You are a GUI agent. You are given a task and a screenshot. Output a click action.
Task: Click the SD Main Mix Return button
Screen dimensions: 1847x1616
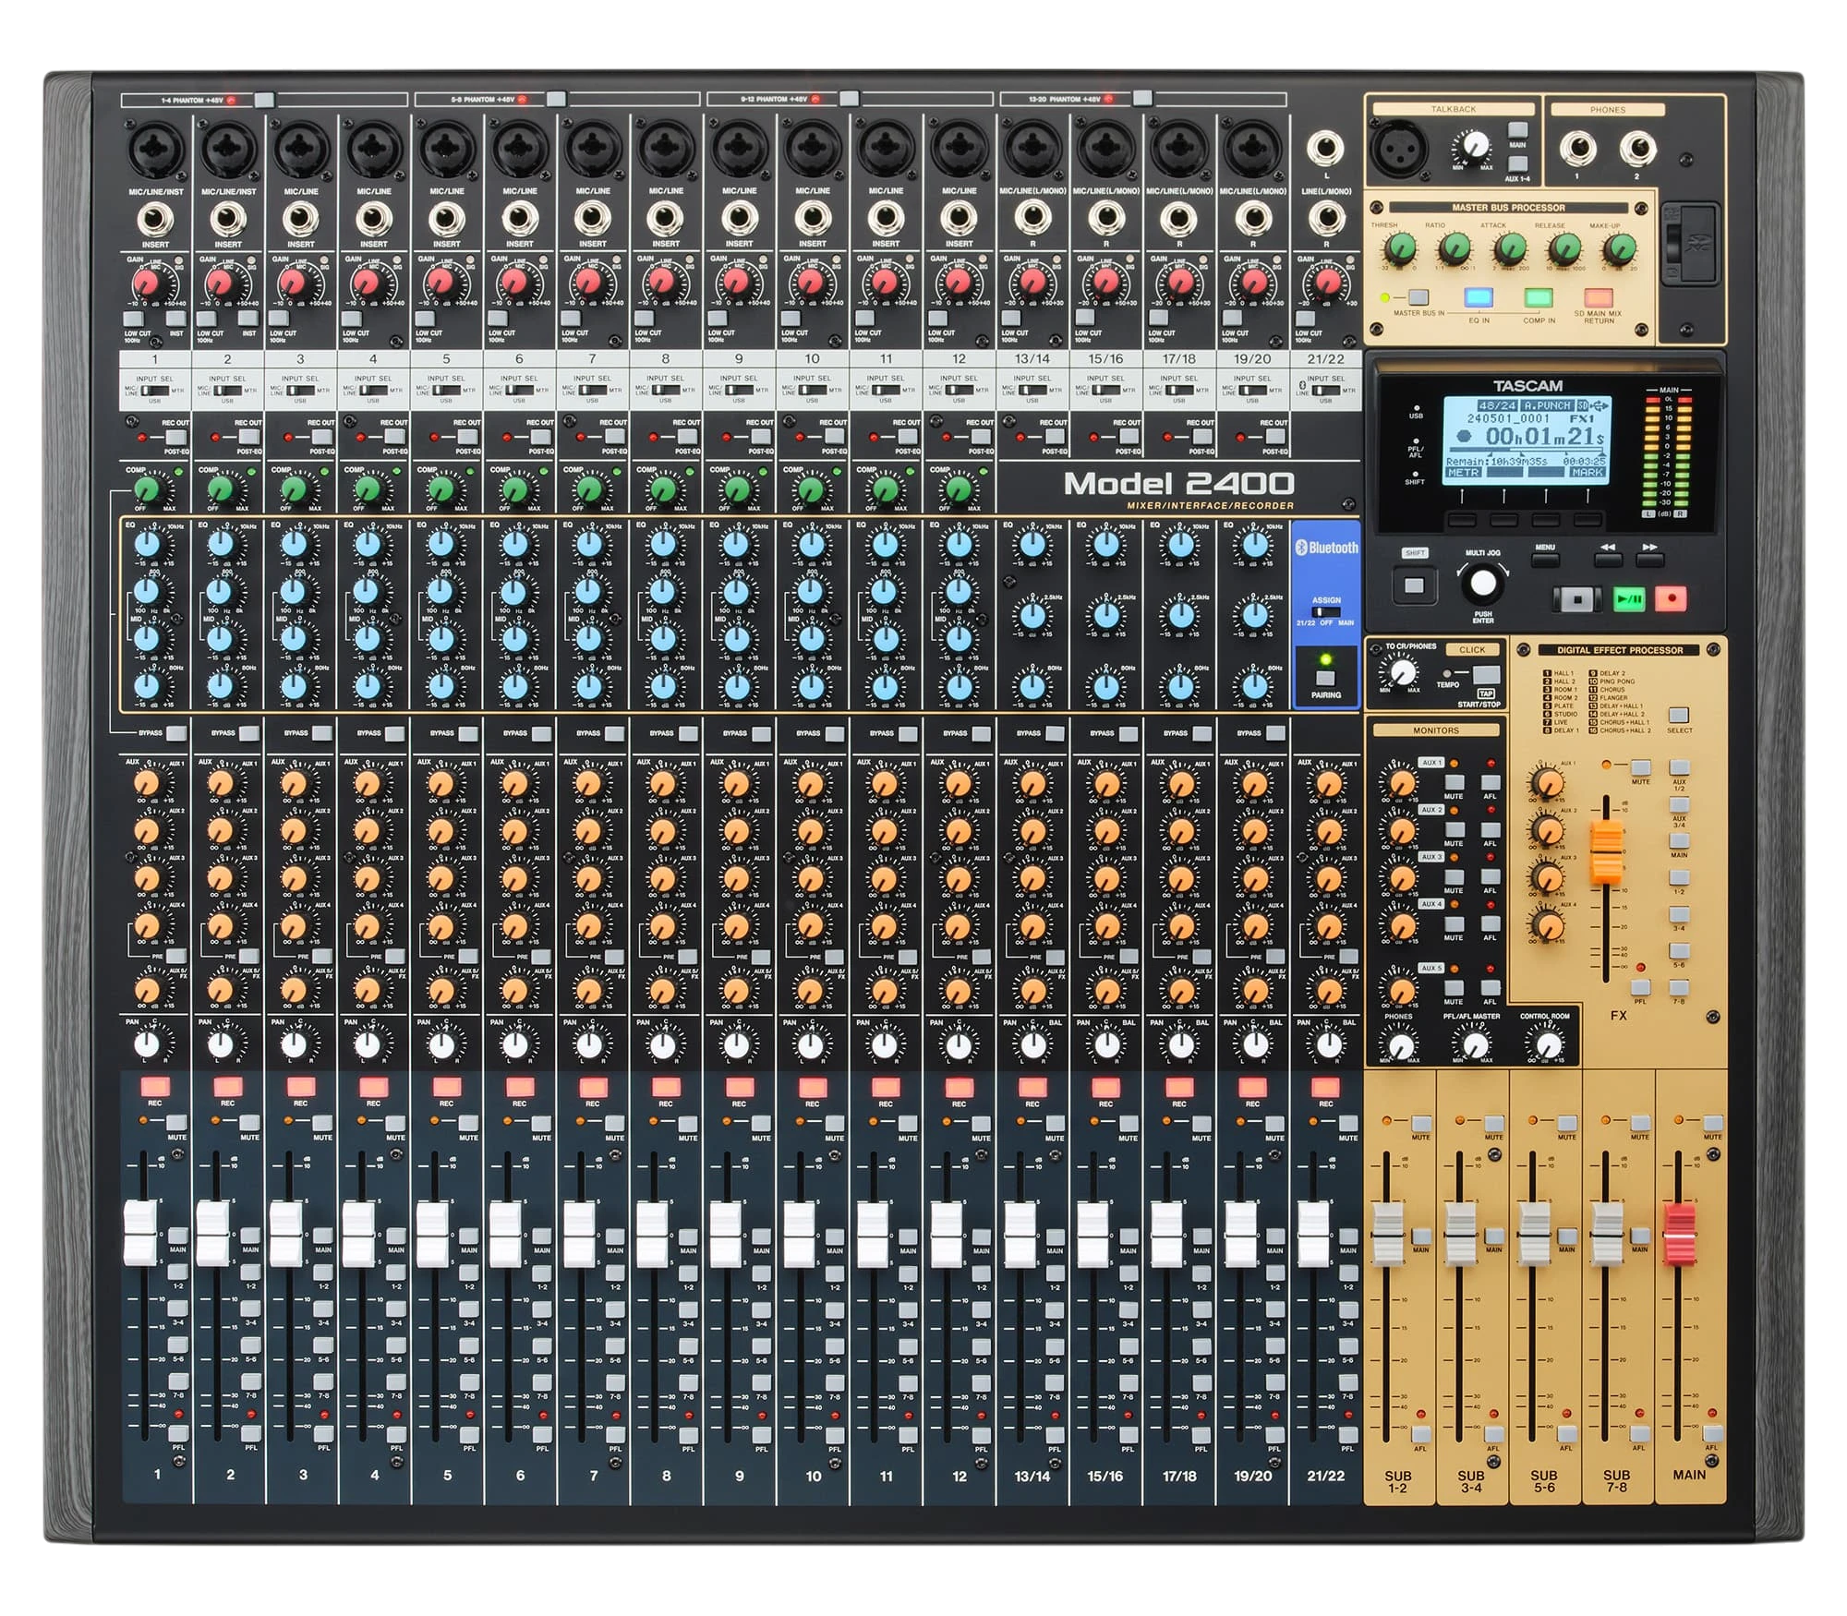point(1598,298)
